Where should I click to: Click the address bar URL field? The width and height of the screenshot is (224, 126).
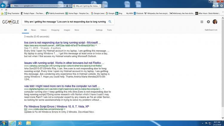click(38, 6)
